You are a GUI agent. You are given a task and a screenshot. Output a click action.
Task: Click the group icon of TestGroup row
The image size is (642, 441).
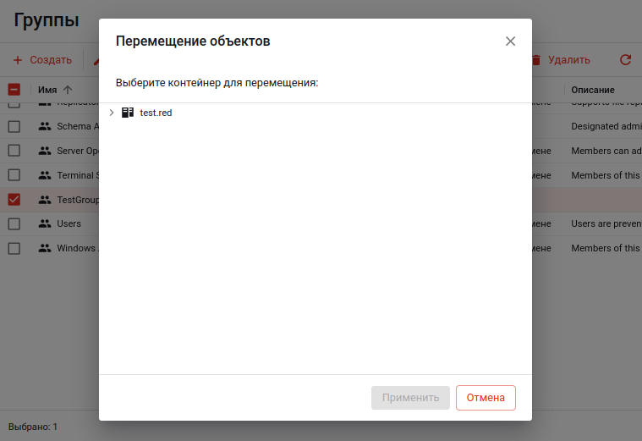coord(45,200)
